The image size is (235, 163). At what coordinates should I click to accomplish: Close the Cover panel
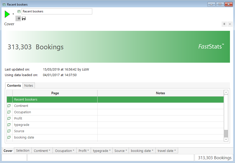pyautogui.click(x=230, y=24)
